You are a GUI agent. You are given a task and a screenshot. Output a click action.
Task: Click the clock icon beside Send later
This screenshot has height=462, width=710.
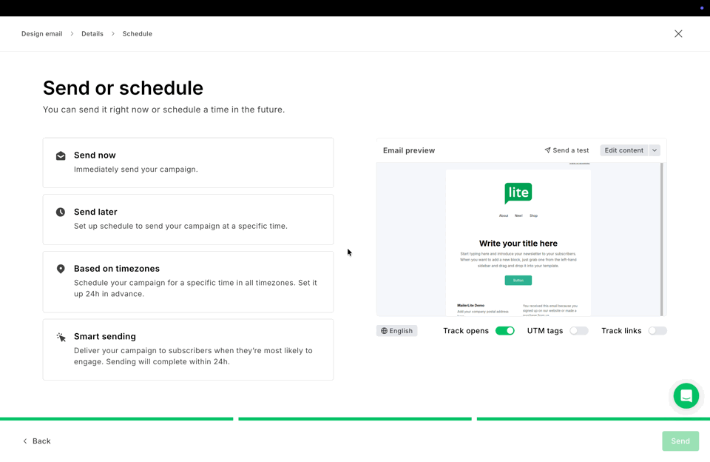click(61, 212)
